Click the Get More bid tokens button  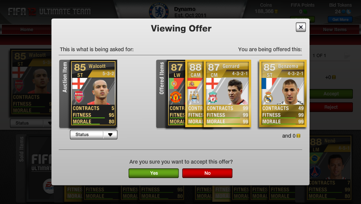(340, 20)
